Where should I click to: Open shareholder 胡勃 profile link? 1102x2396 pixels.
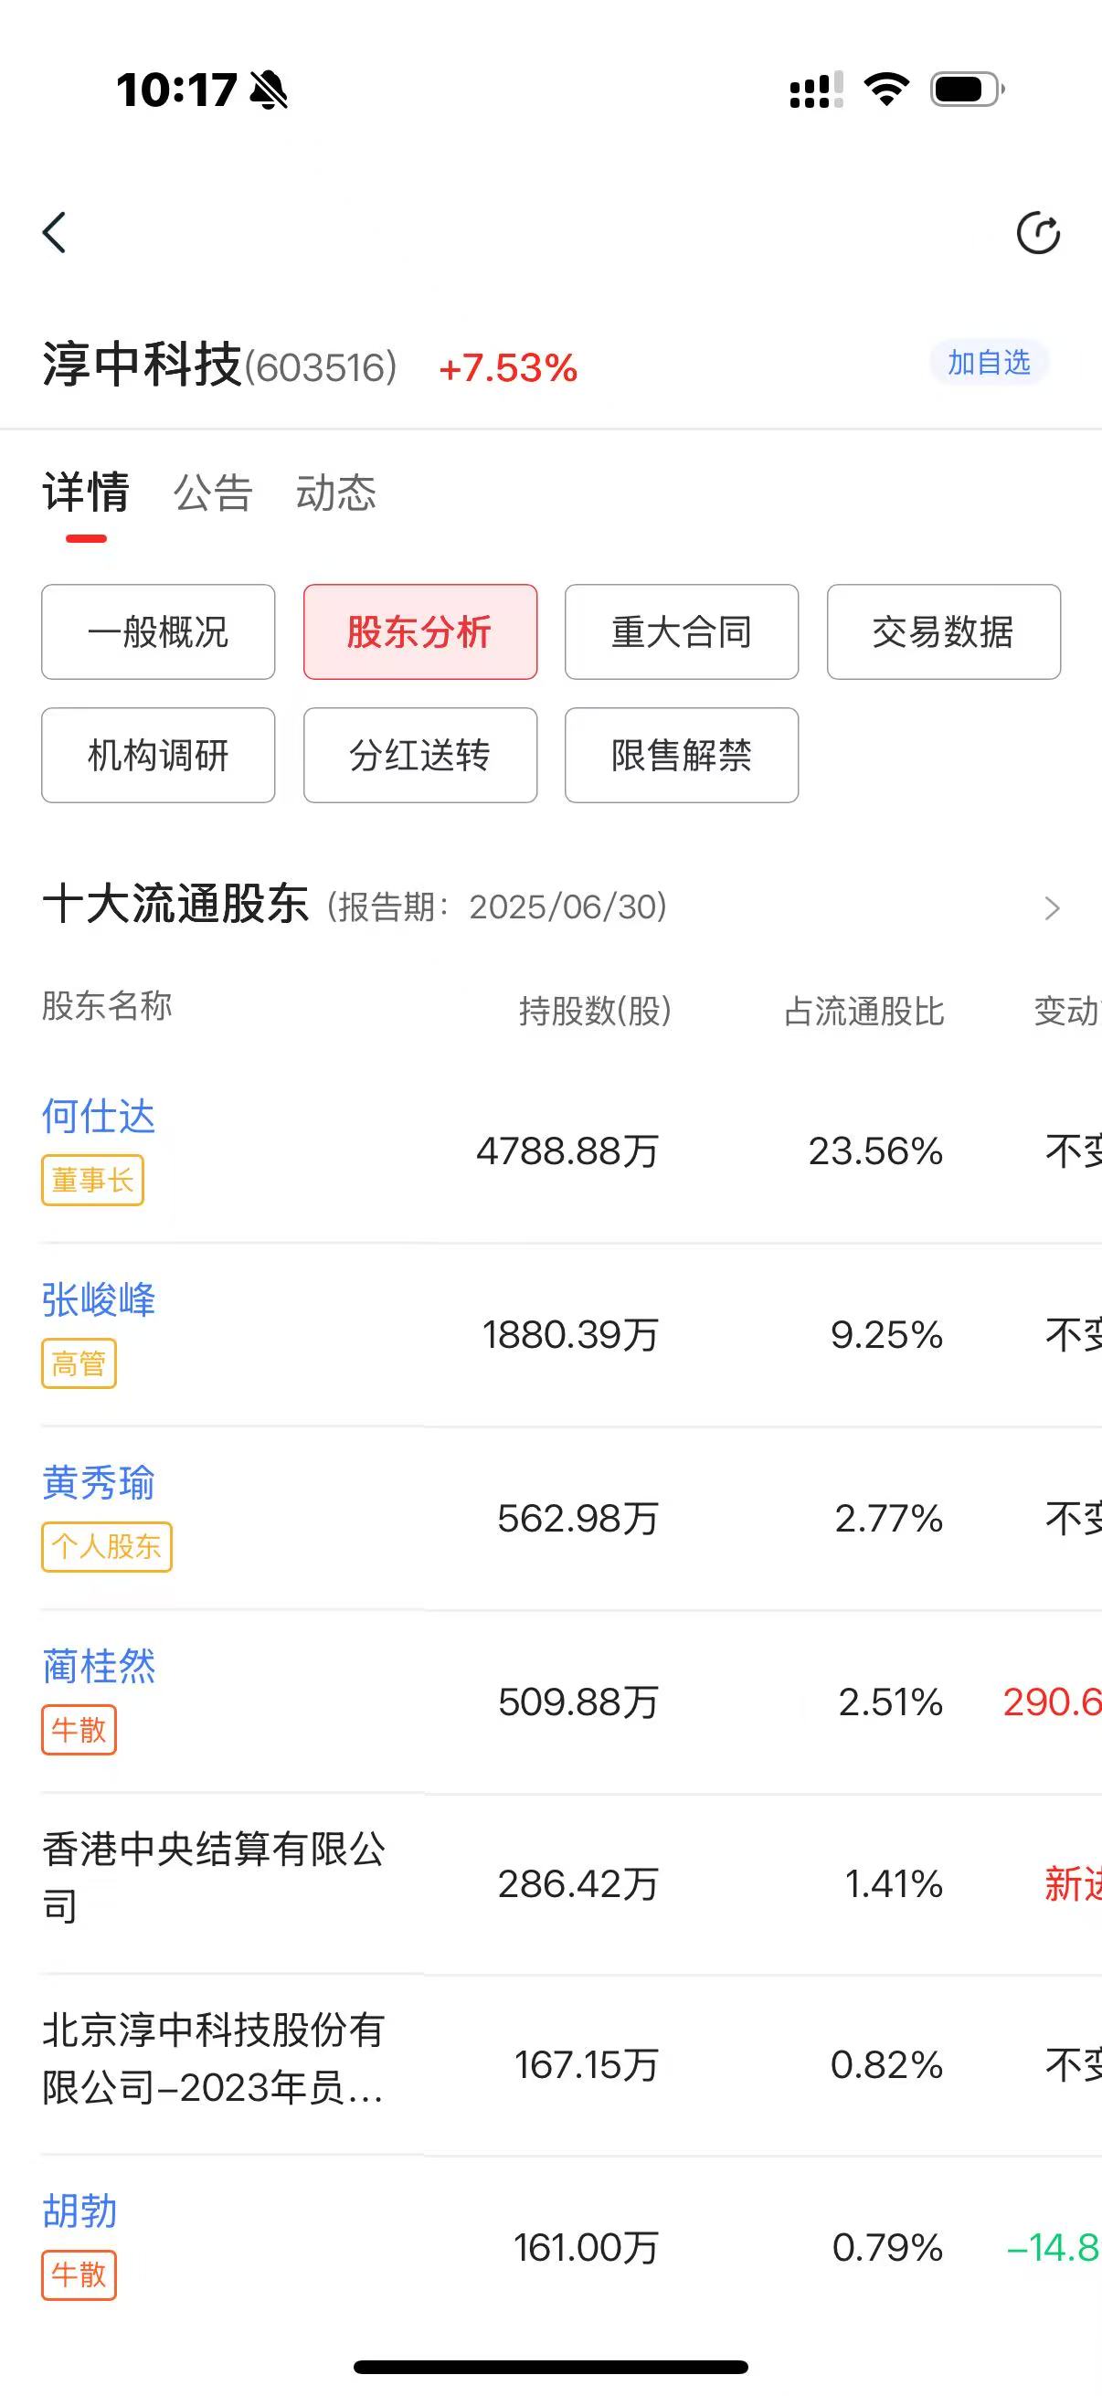click(x=80, y=2210)
